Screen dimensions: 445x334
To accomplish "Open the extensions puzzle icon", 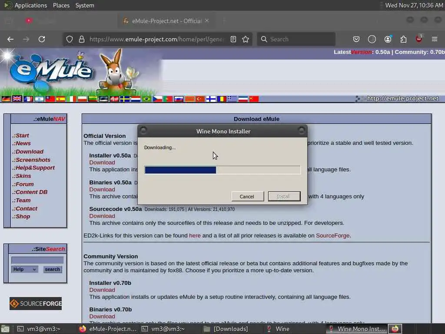I will [x=403, y=39].
